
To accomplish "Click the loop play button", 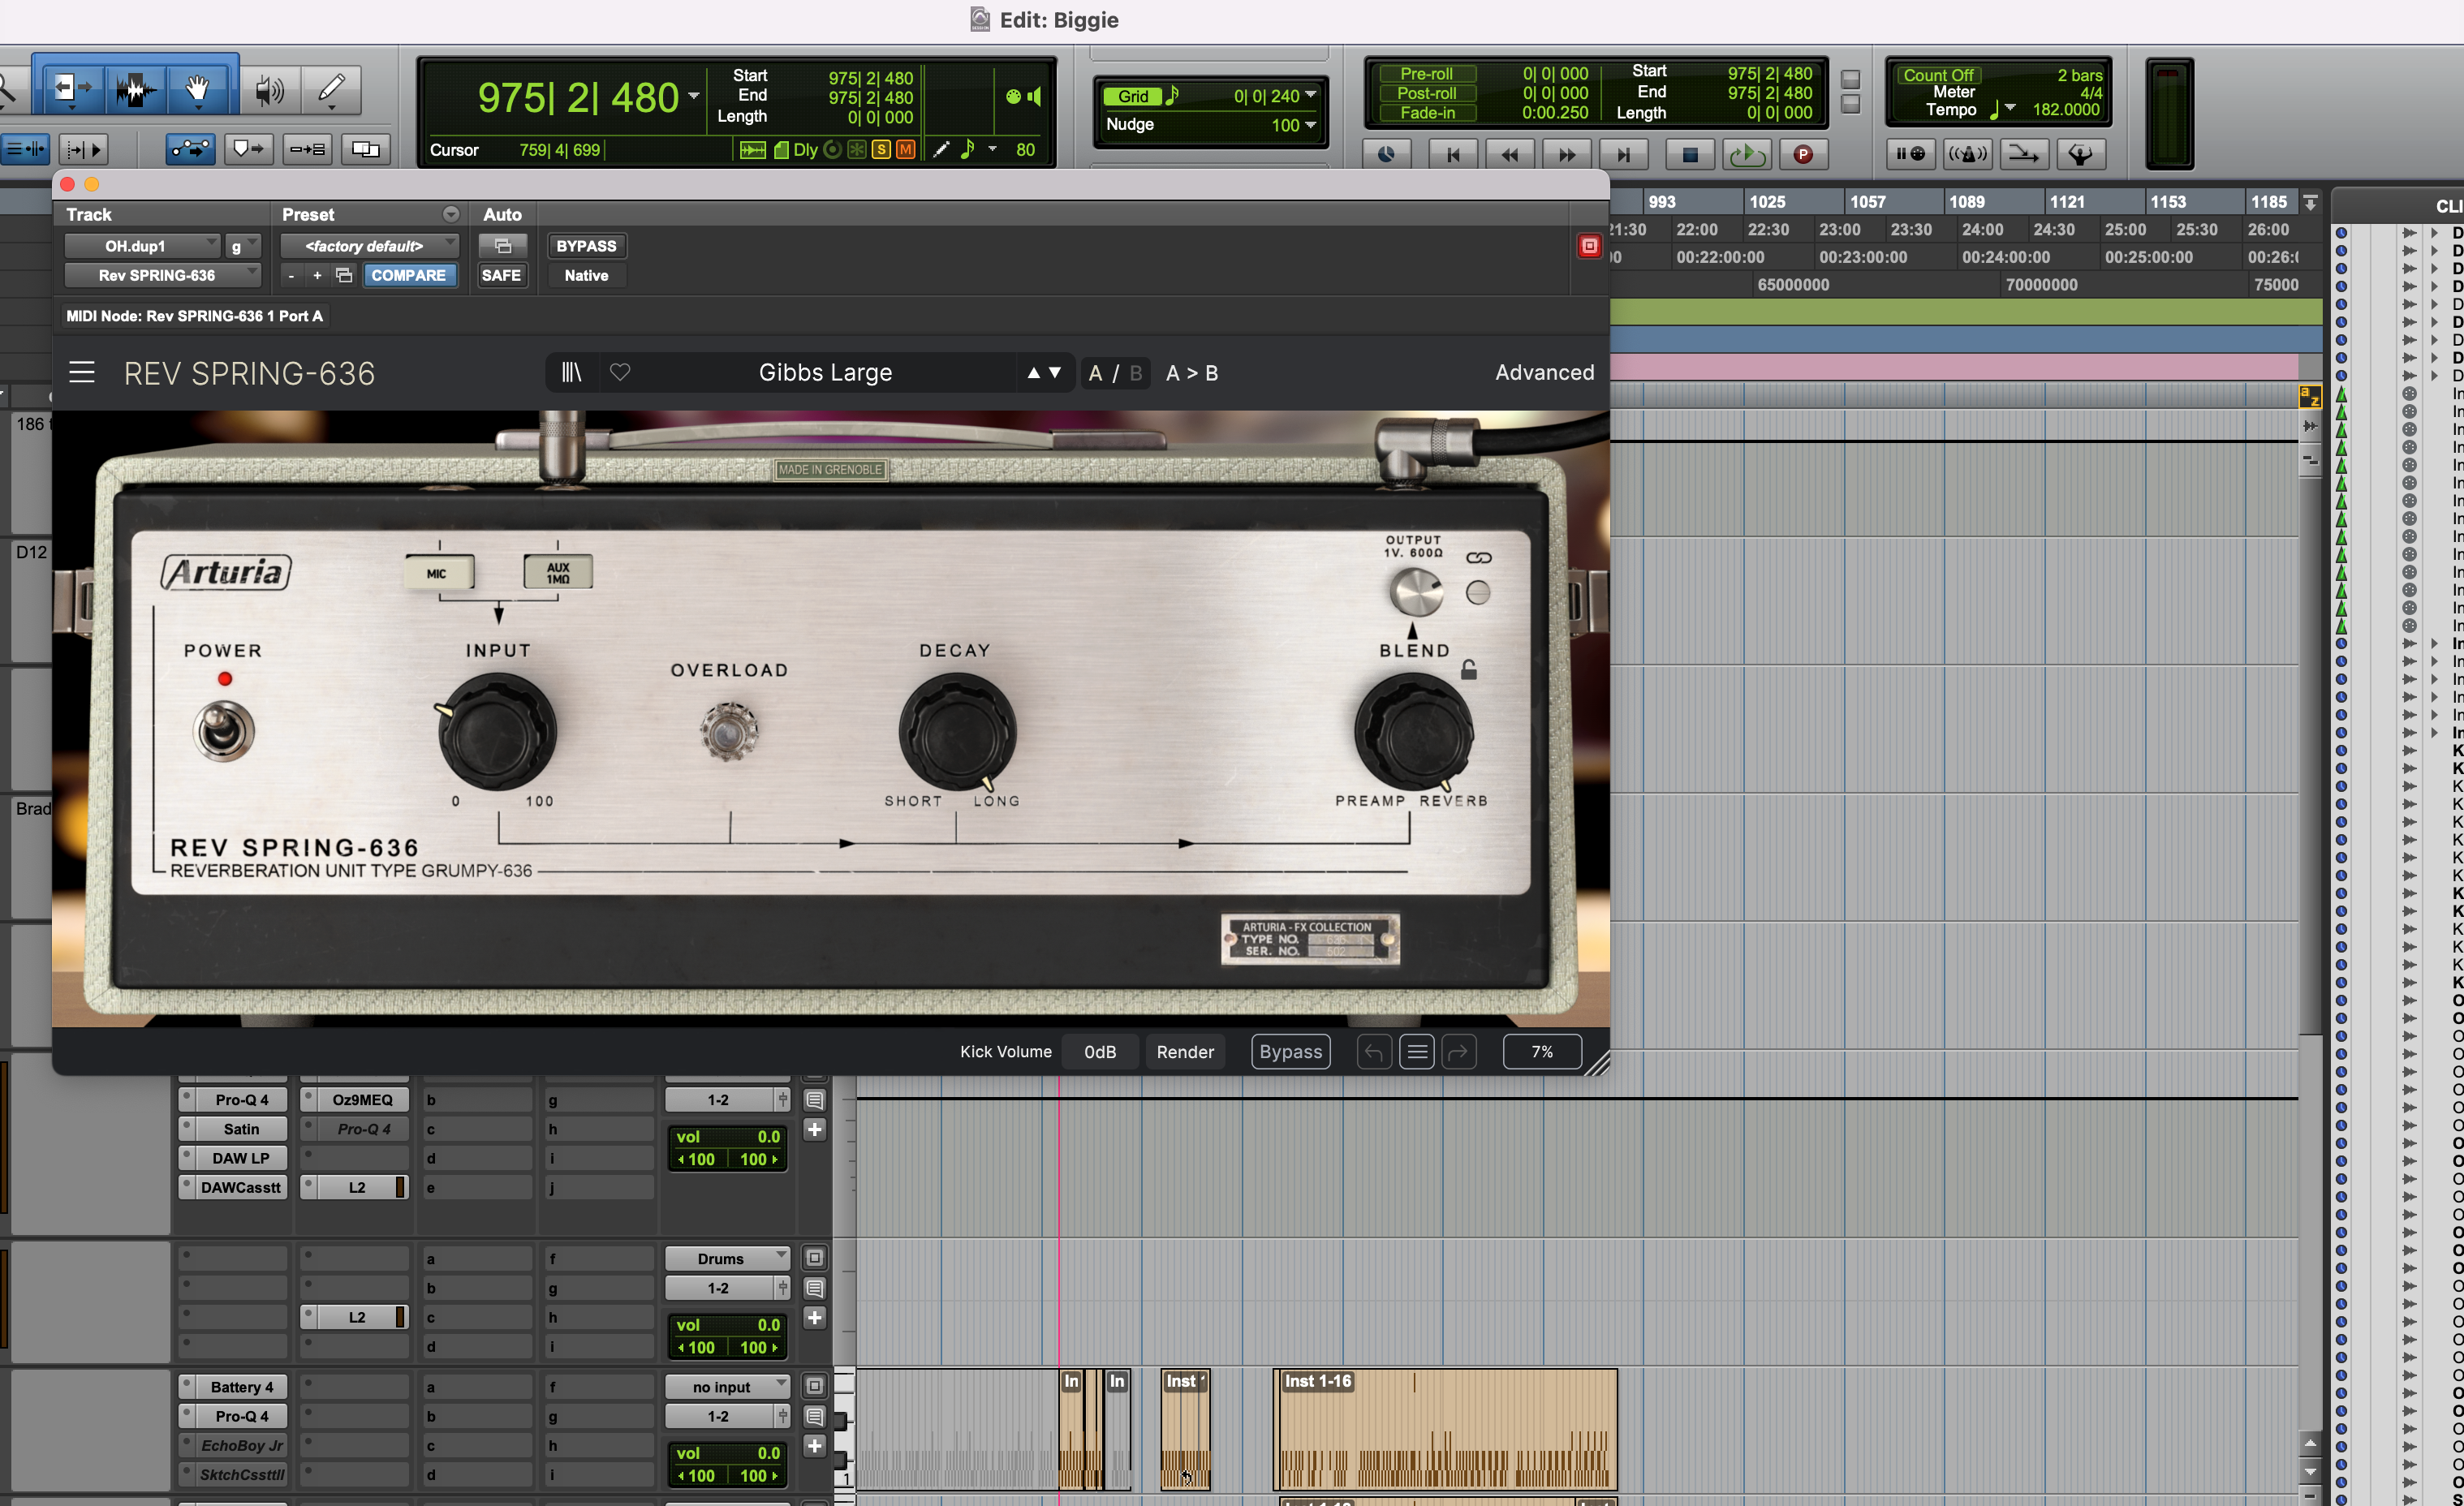I will click(1747, 154).
